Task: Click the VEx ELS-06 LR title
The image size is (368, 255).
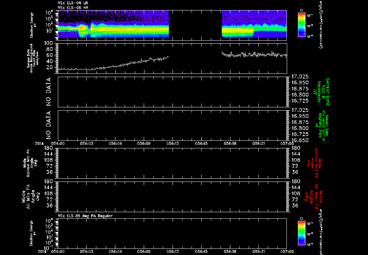Action: tap(73, 3)
